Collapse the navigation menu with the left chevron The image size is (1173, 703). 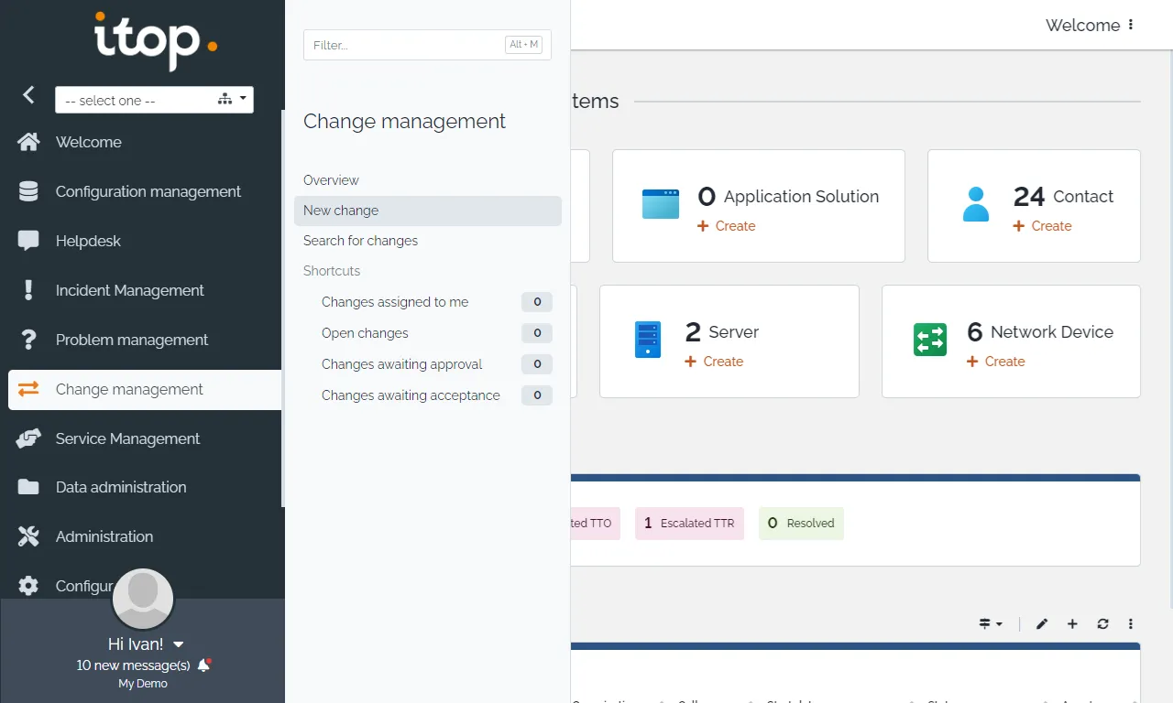[28, 94]
